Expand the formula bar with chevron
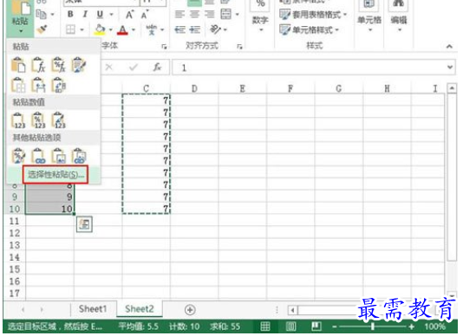This screenshot has width=463, height=336. pos(450,68)
